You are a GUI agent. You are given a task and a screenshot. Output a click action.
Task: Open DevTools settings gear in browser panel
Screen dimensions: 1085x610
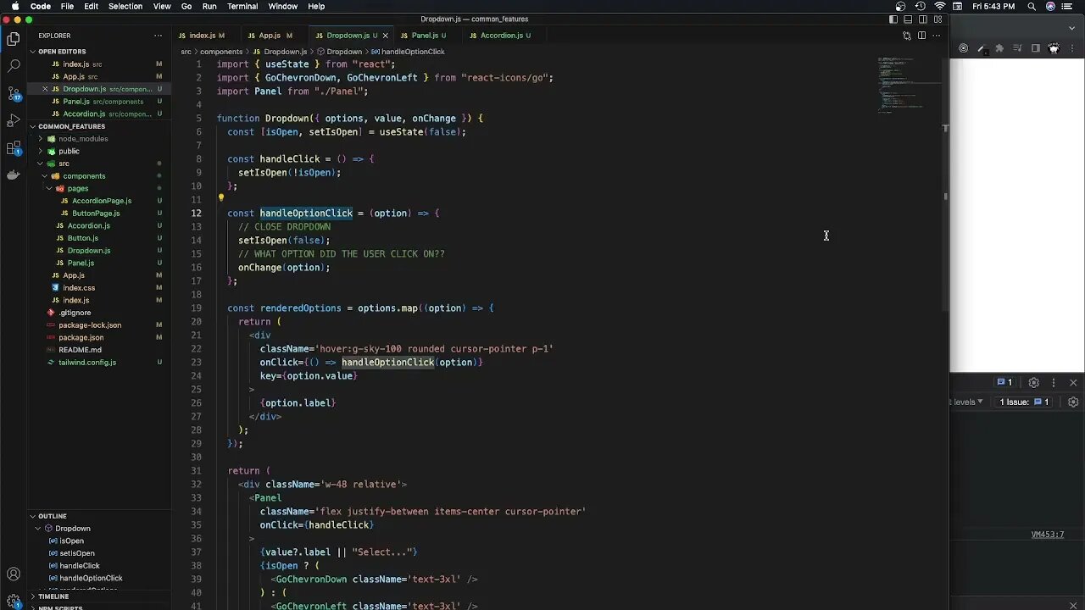point(1034,382)
